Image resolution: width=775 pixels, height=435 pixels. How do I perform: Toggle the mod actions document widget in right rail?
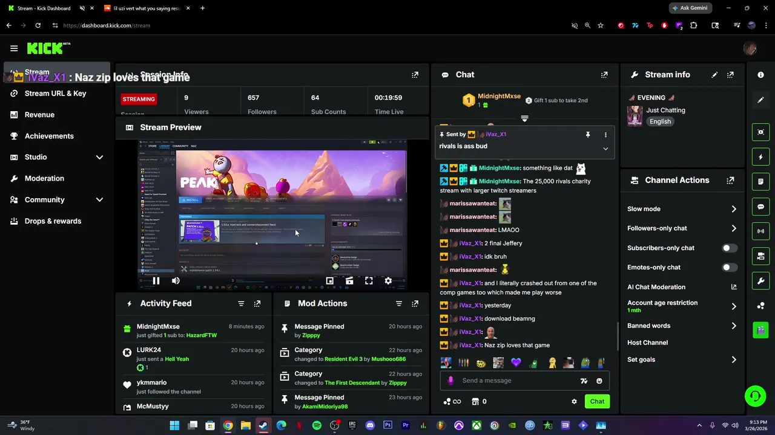coord(761,182)
